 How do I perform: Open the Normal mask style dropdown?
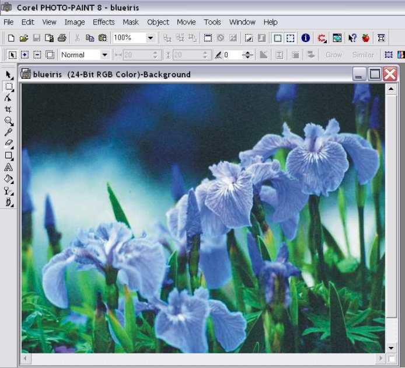tap(104, 55)
